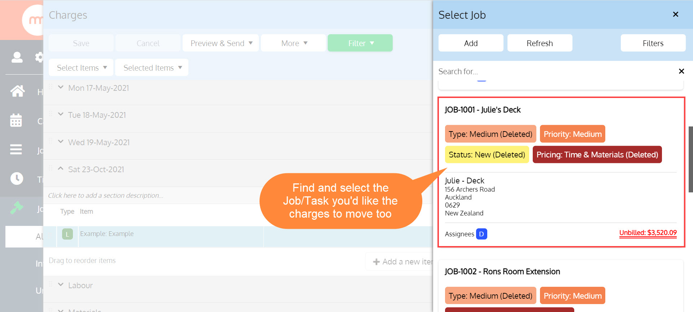
Task: Open the Unbilled: $3,520.09 link
Action: [x=648, y=233]
